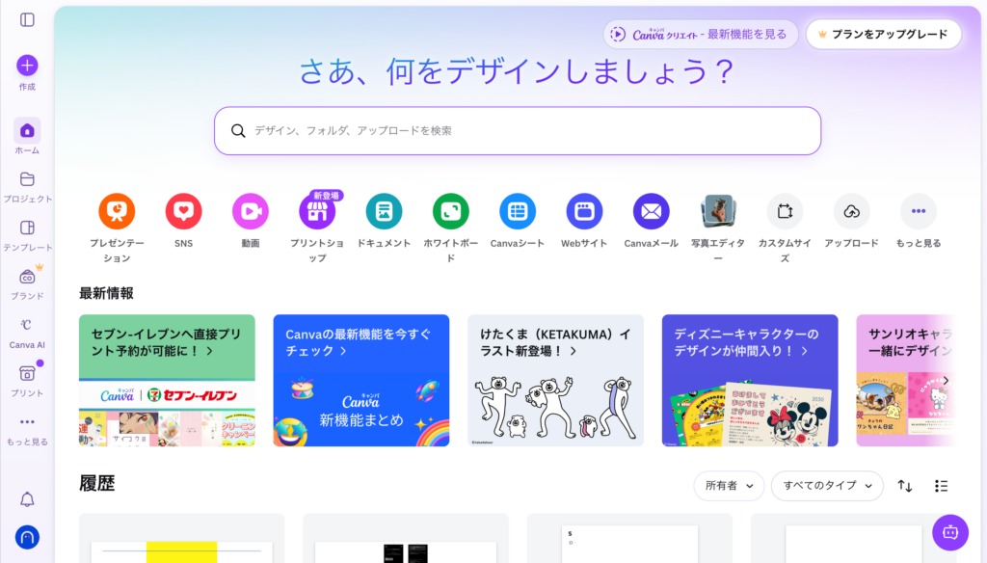
Task: Click the プランをアップグレード button
Action: tap(884, 34)
